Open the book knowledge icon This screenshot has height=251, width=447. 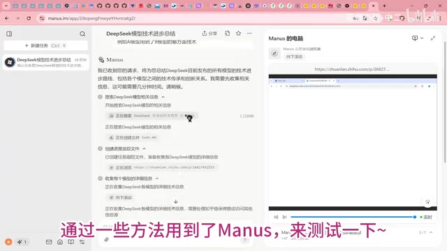tap(71, 242)
